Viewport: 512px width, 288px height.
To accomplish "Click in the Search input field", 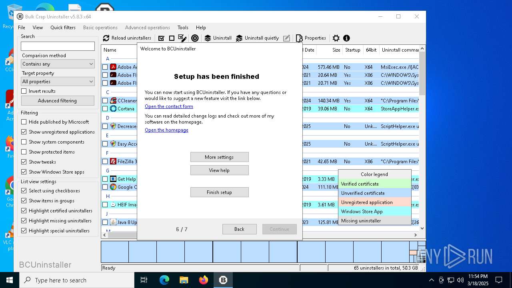I will pos(58,46).
